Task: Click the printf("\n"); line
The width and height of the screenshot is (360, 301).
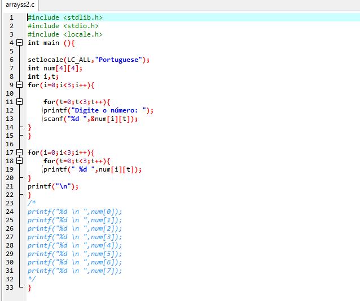Action: (53, 186)
